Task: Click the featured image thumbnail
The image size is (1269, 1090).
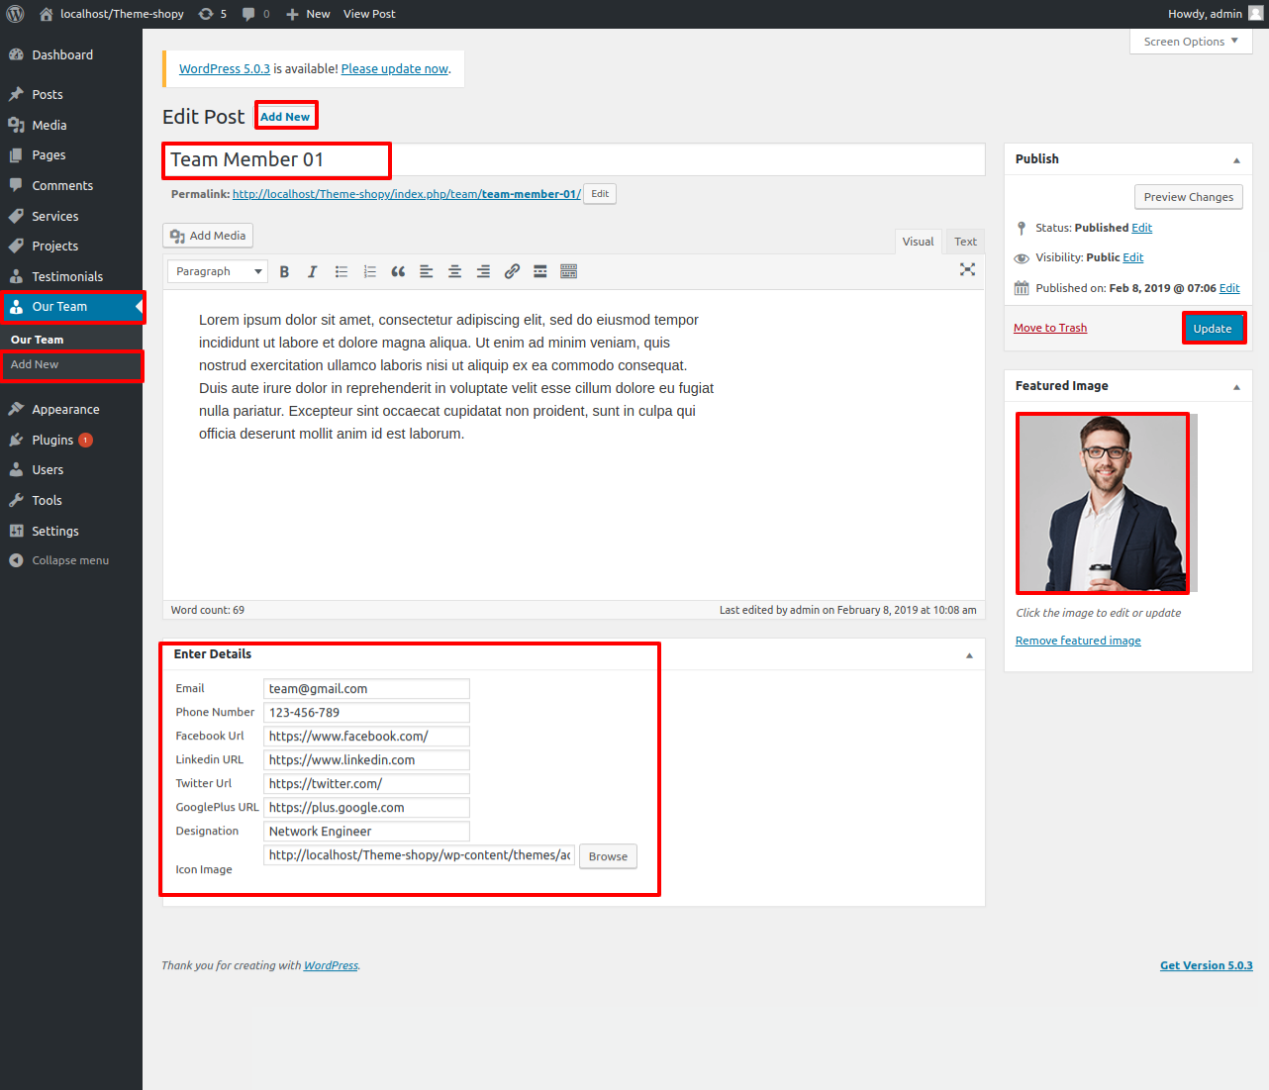Action: pyautogui.click(x=1103, y=503)
